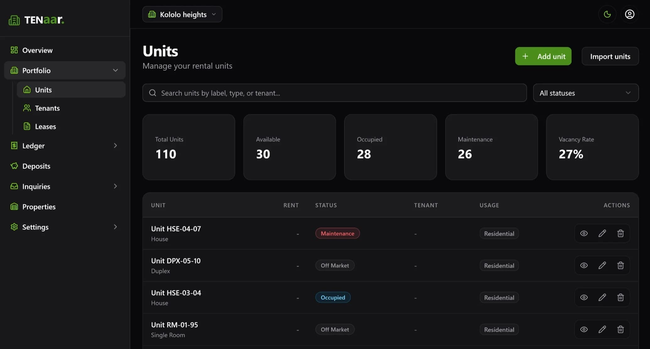This screenshot has height=349, width=650.
Task: Focus the search units input field
Action: pos(334,93)
